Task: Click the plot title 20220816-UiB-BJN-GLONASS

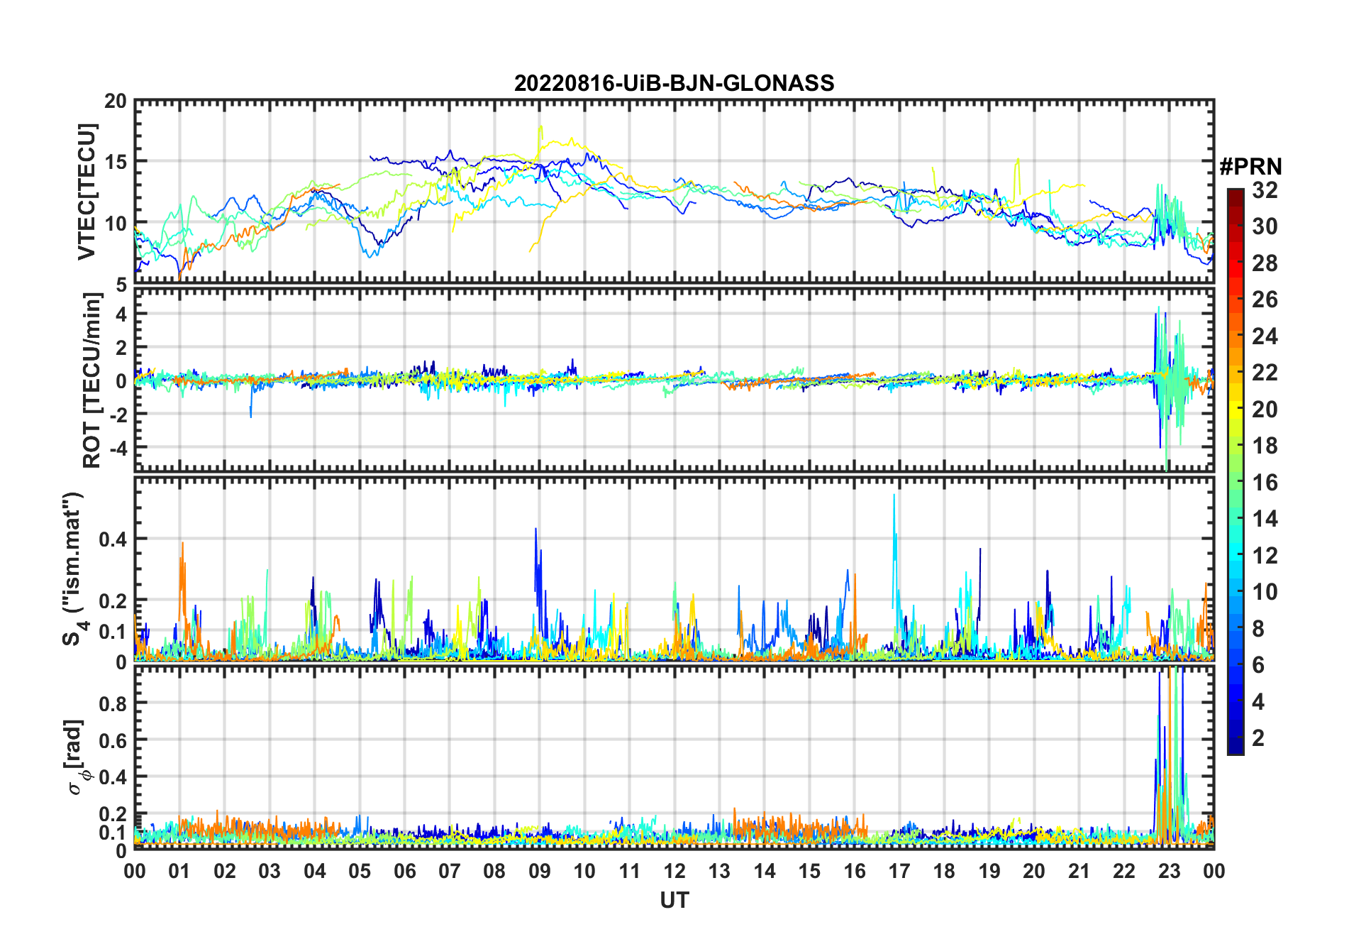Action: pos(674,83)
